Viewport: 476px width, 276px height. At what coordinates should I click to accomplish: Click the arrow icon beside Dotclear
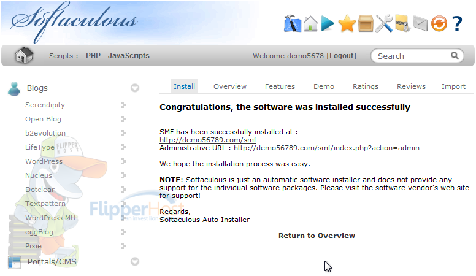click(x=123, y=190)
